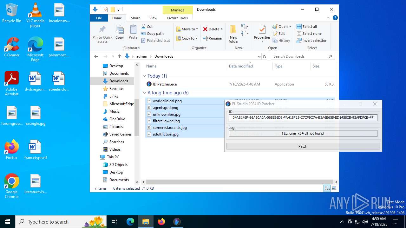The height and width of the screenshot is (228, 406).
Task: Open the Move to dropdown
Action: coord(187,29)
